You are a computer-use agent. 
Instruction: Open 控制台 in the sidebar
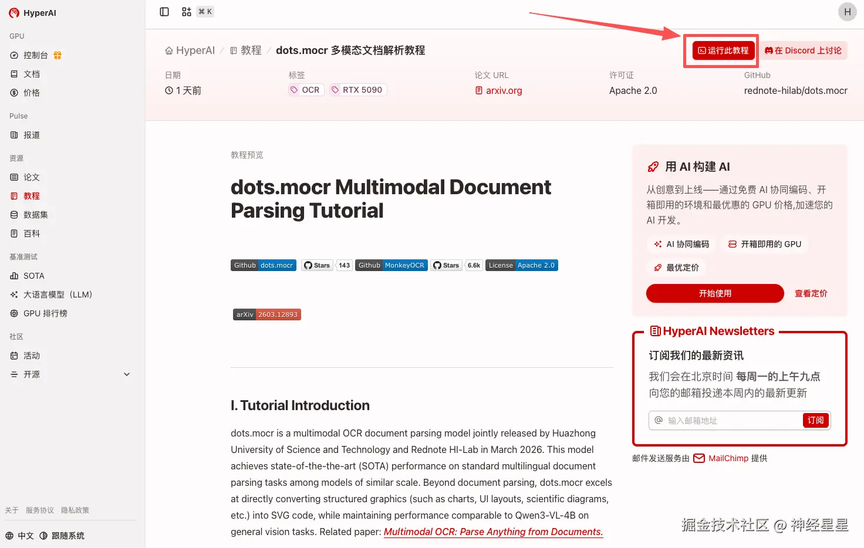(x=35, y=55)
